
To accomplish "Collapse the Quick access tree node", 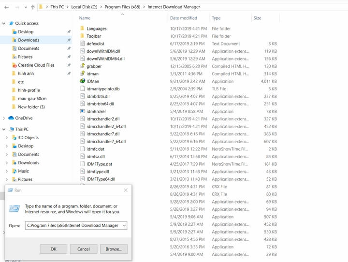I will pos(4,23).
